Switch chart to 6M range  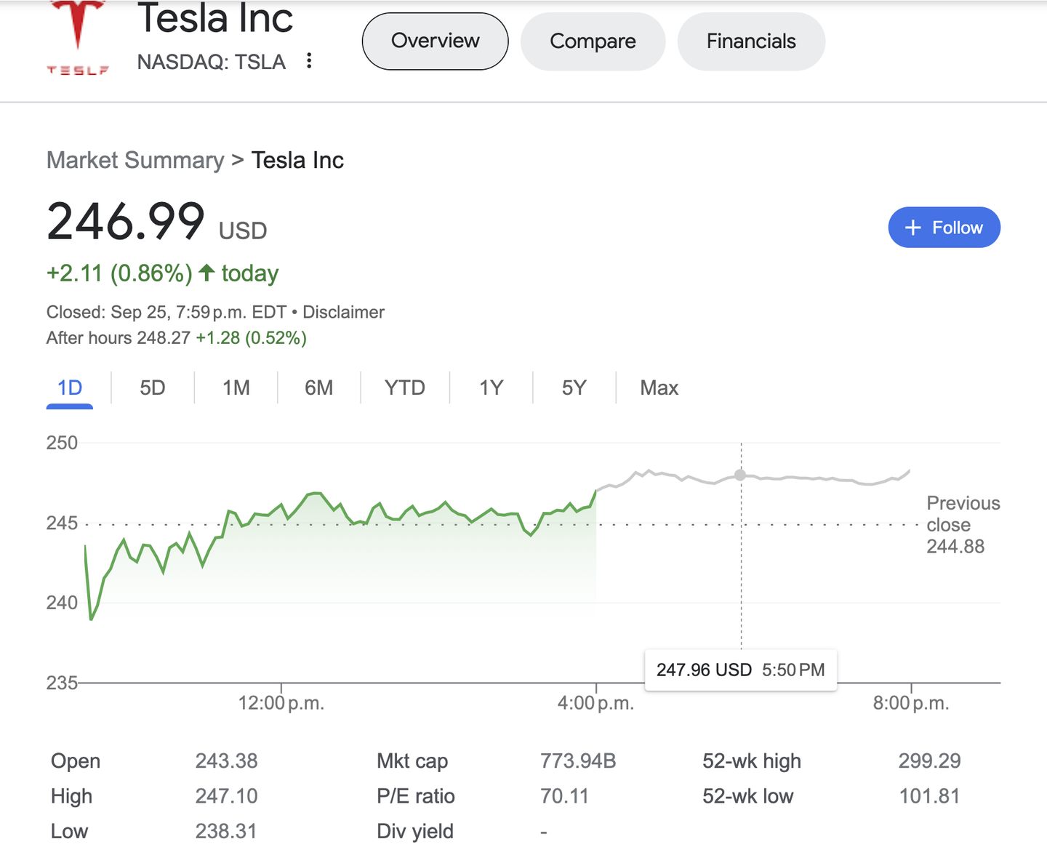(x=319, y=388)
